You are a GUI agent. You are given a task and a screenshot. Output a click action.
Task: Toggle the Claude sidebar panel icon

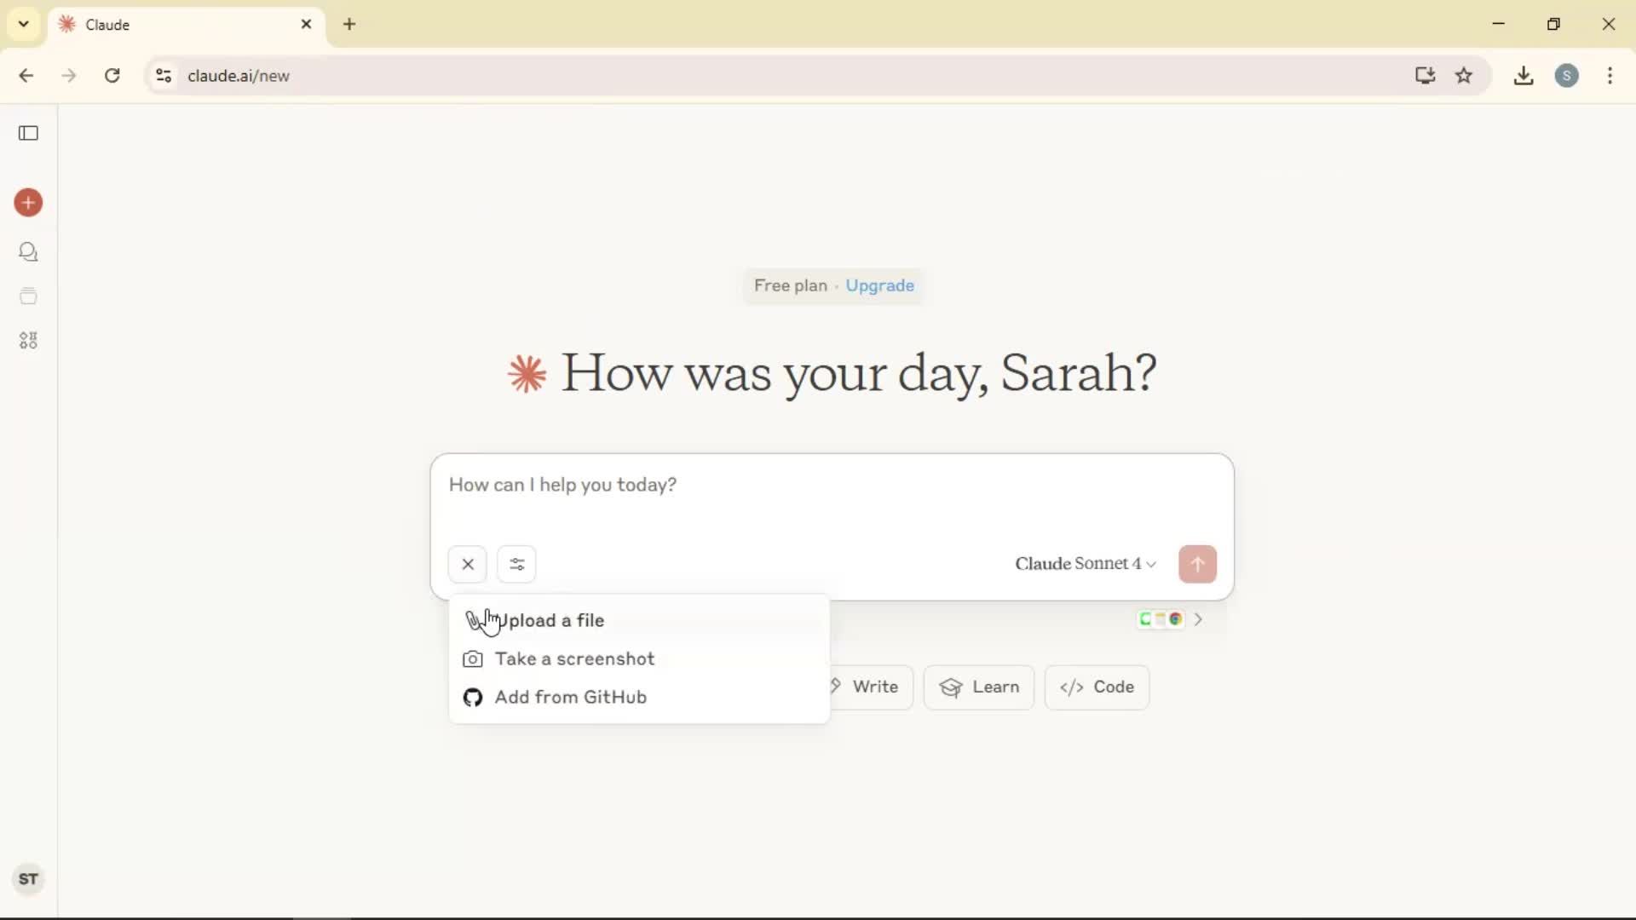(28, 133)
